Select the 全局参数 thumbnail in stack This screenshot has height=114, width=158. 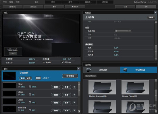[x=9, y=76]
